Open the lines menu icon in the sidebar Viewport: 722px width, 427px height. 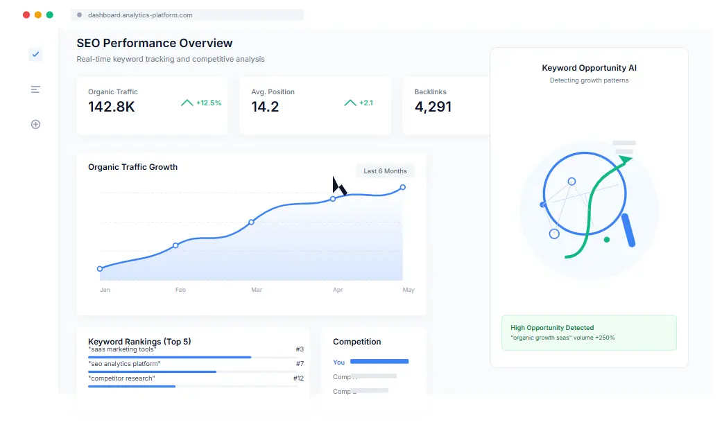point(35,89)
